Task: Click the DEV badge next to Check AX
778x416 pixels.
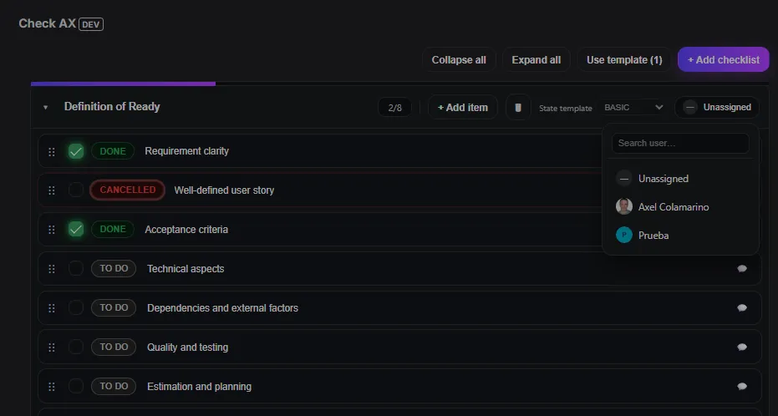Action: (x=91, y=24)
